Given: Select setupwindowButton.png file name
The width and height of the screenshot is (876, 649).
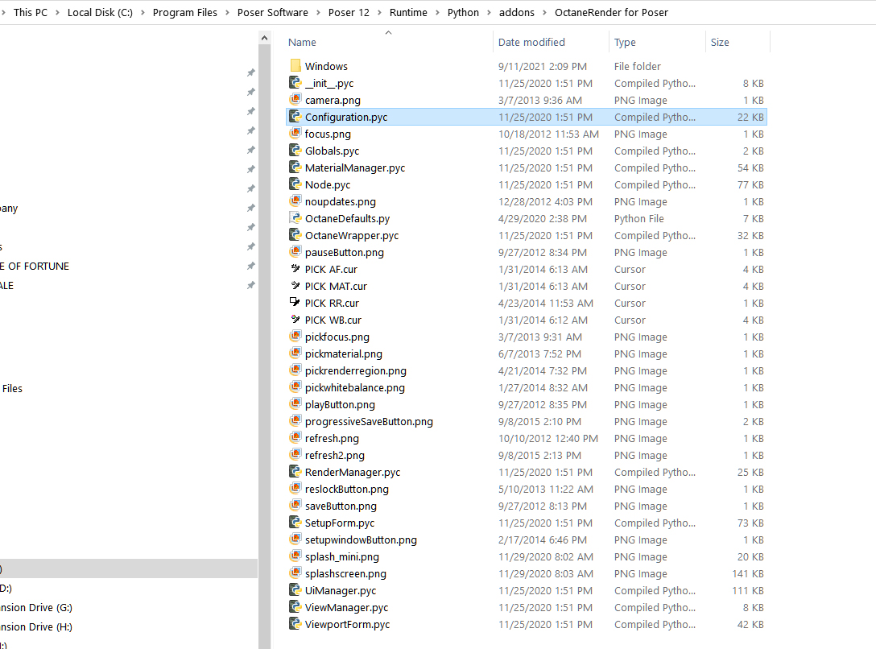Looking at the screenshot, I should click(x=361, y=539).
